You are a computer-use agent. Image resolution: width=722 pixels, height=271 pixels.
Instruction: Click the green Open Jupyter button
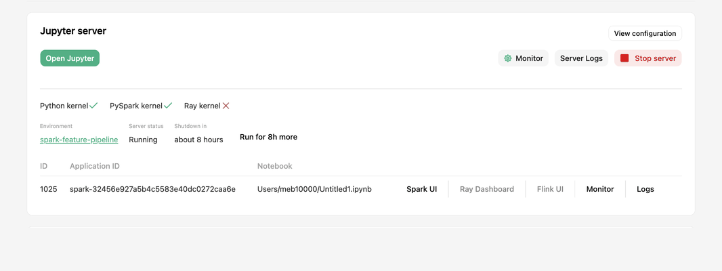(x=70, y=58)
